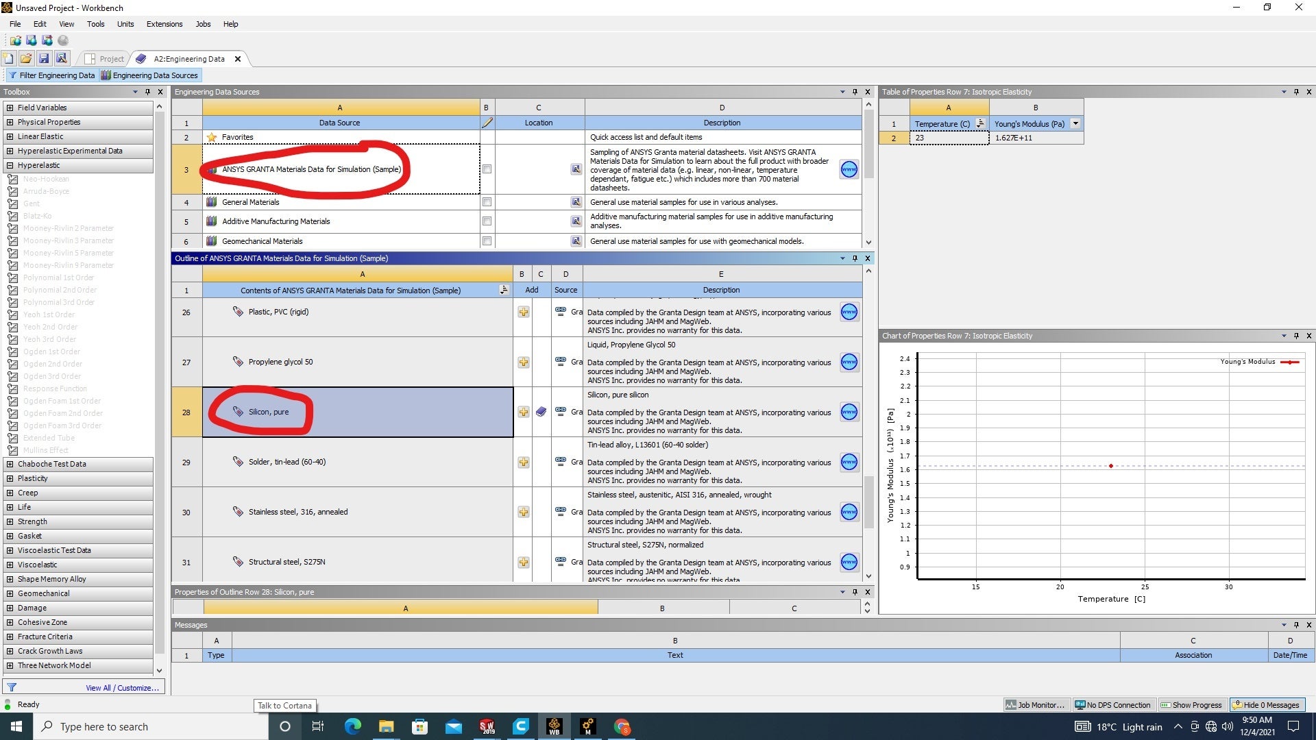Click the add icon for Silicon, pure
1316x740 pixels.
click(x=523, y=412)
